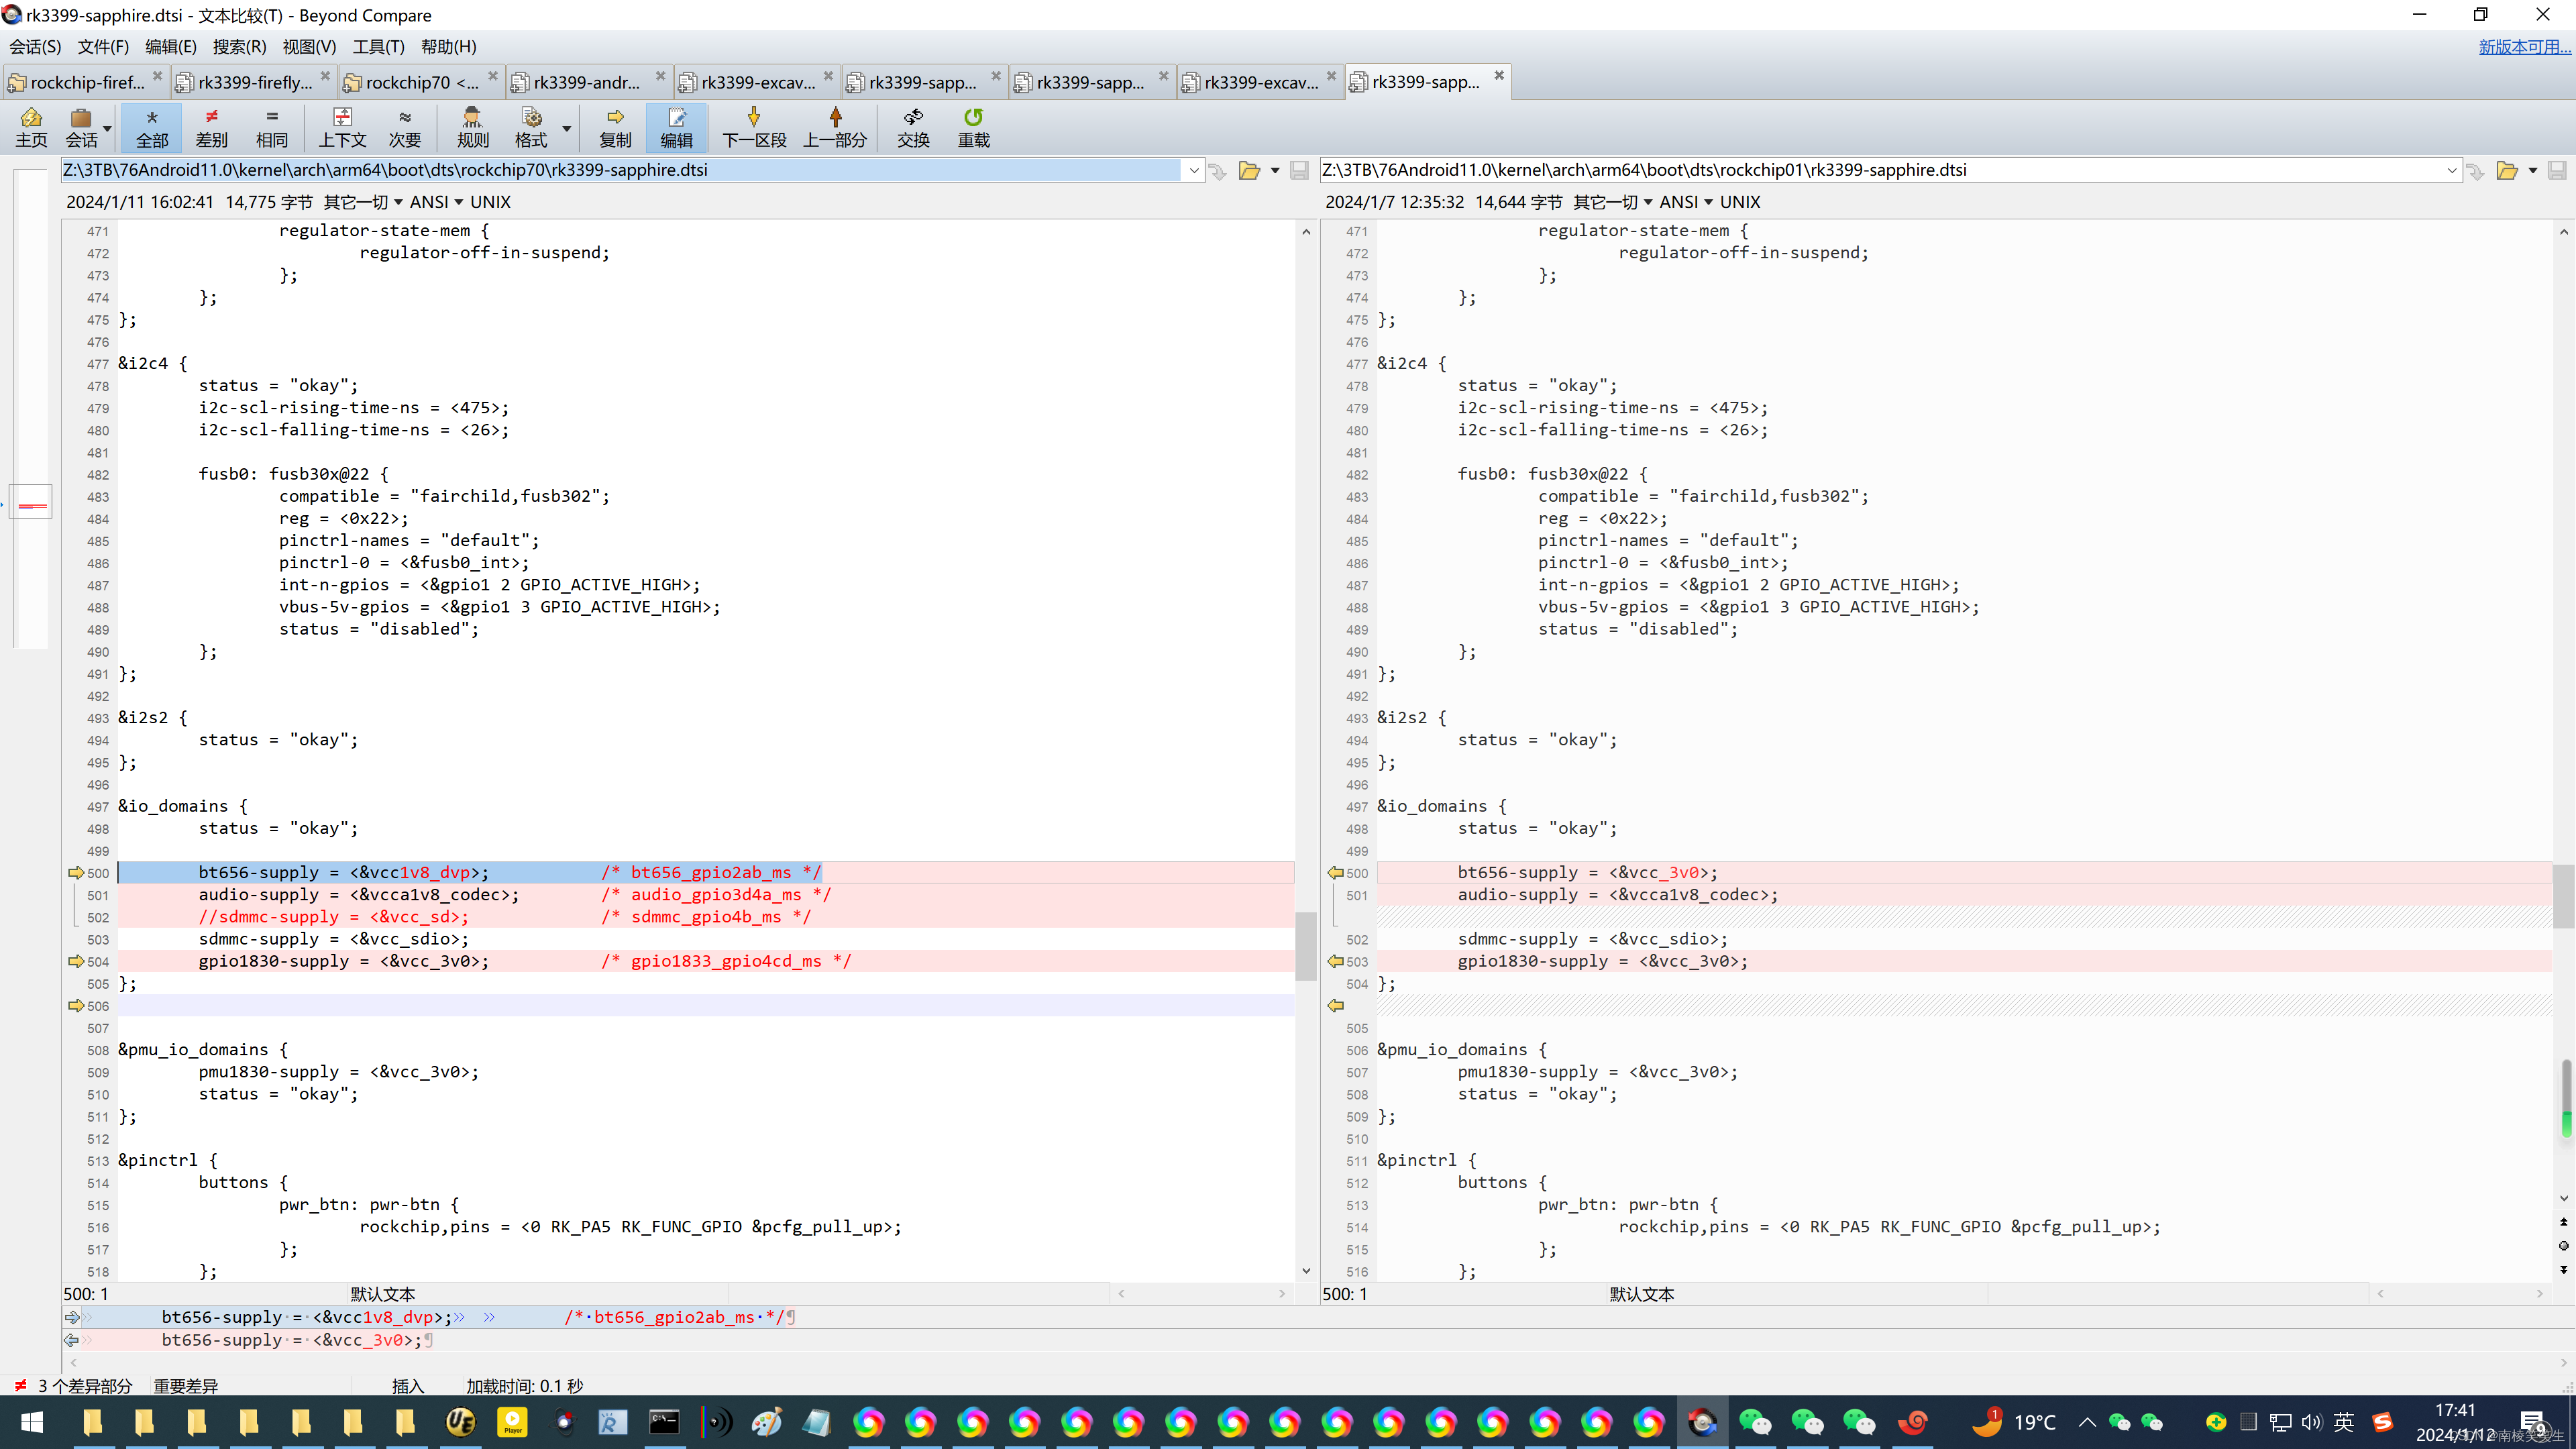This screenshot has height=1449, width=2576.
Task: Expand the right browse folder dropdown arrow
Action: pos(2533,171)
